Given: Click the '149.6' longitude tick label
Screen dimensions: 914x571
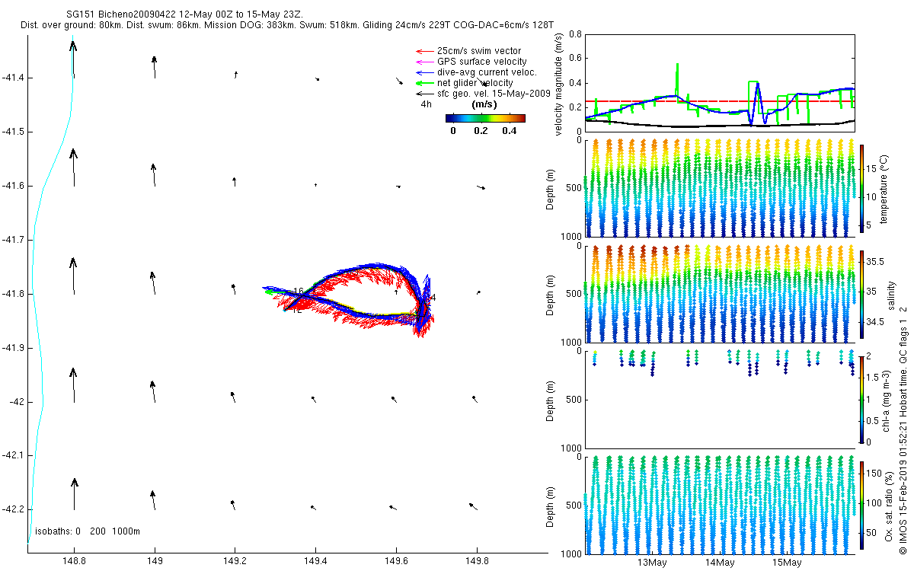Looking at the screenshot, I should (396, 560).
